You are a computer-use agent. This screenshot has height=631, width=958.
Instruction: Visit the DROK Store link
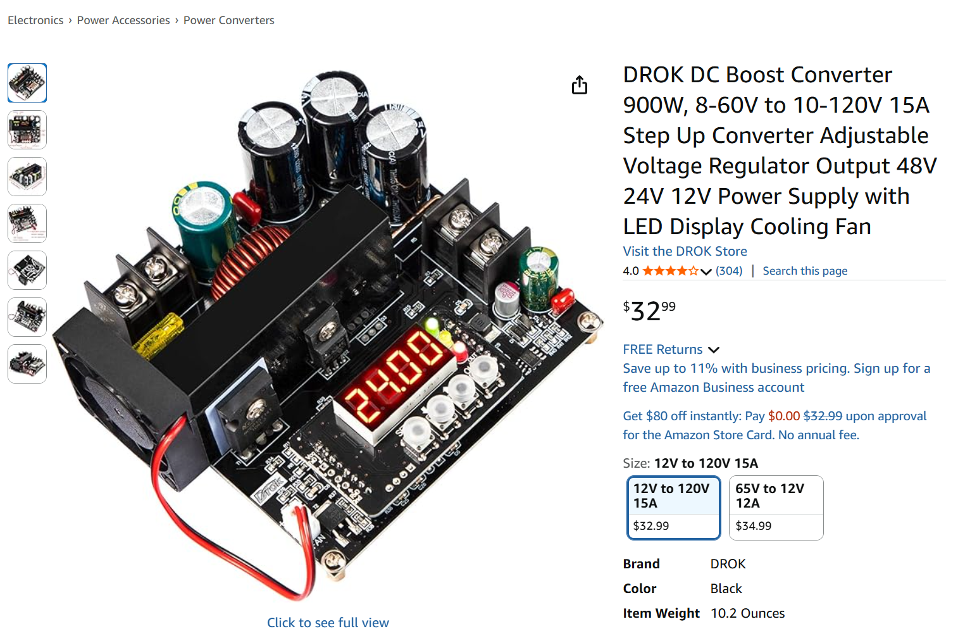685,251
